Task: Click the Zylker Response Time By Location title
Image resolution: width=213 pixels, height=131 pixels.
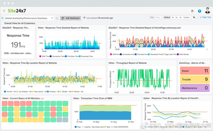Action: (171, 98)
